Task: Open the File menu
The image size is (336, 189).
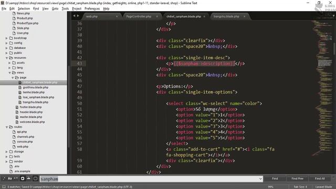Action: point(4,8)
